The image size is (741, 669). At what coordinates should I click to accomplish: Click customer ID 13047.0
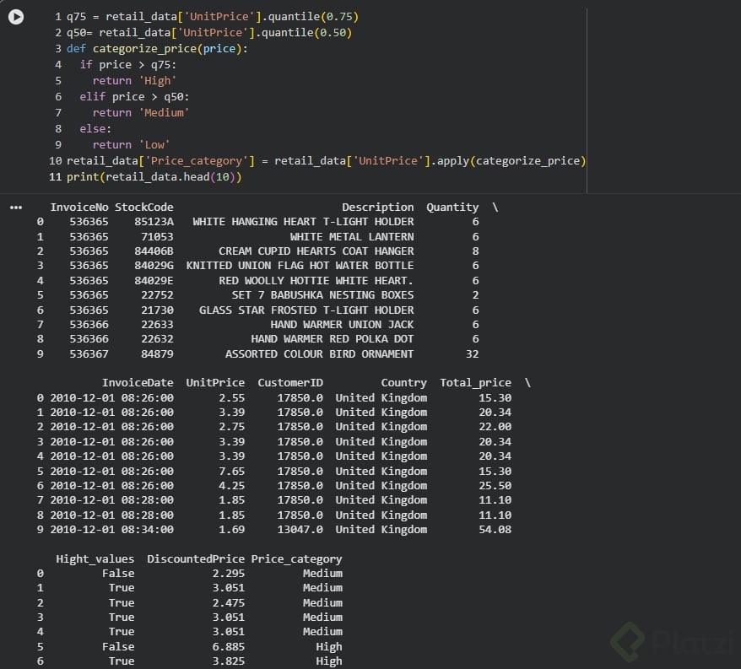click(x=300, y=530)
